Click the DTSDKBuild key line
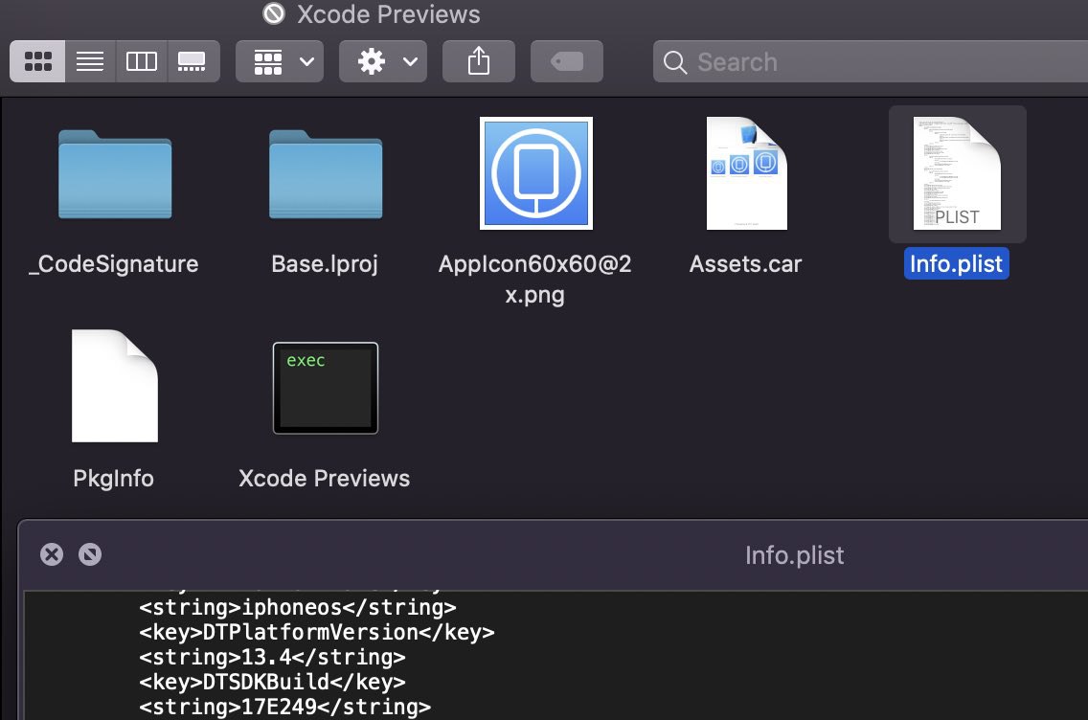This screenshot has height=720, width=1088. click(272, 682)
